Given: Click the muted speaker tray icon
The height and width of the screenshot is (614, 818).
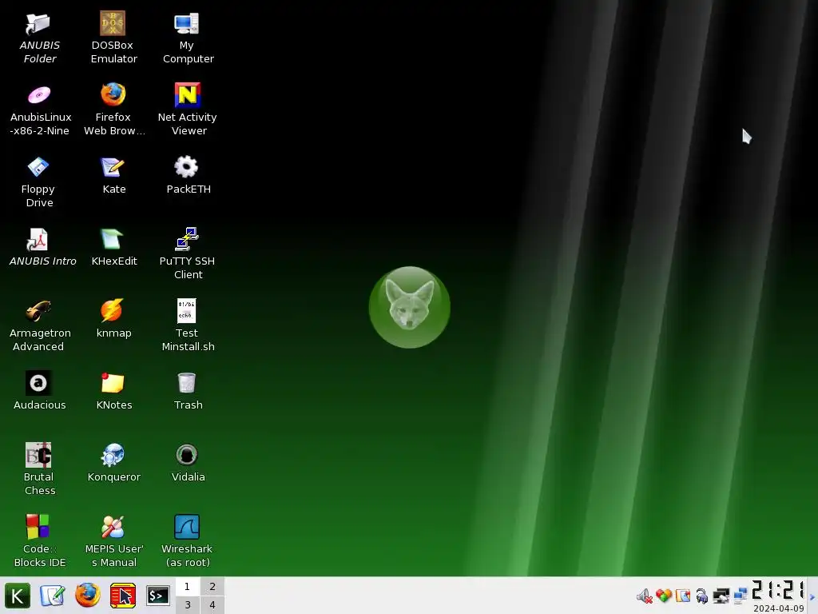Looking at the screenshot, I should pyautogui.click(x=645, y=596).
